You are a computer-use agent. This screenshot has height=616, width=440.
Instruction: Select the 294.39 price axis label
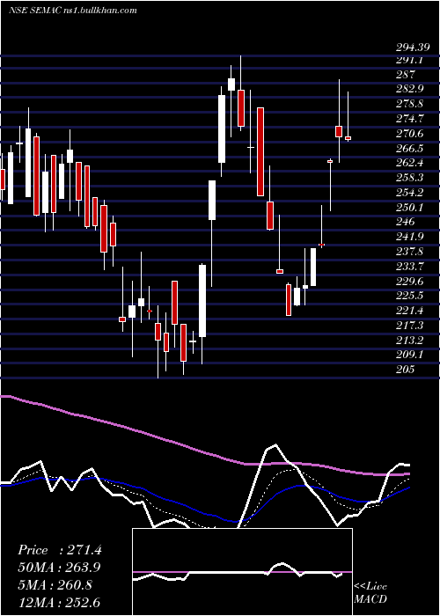(413, 48)
